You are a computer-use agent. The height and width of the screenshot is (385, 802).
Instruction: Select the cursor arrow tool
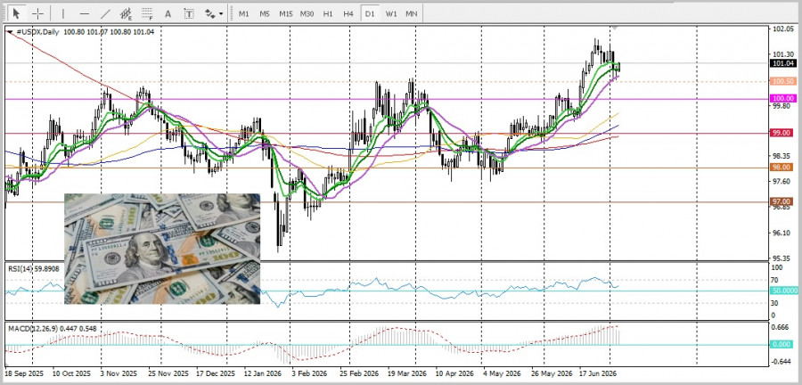tap(16, 13)
